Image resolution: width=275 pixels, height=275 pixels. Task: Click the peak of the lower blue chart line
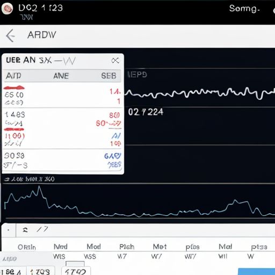39,187
